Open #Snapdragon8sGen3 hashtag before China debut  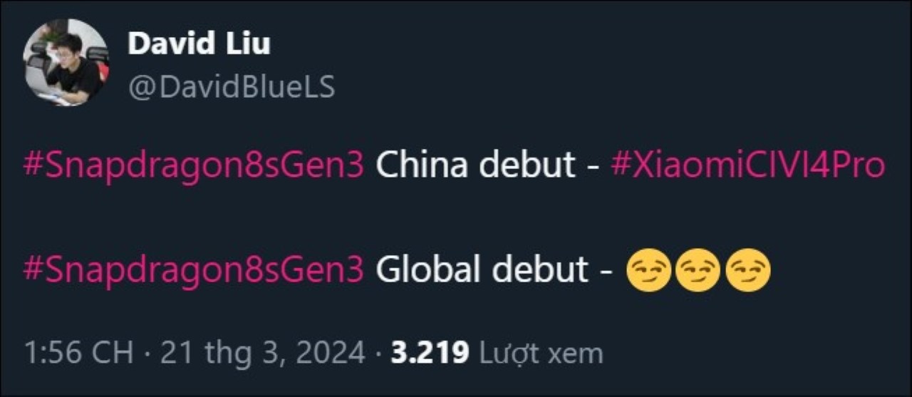coord(194,166)
